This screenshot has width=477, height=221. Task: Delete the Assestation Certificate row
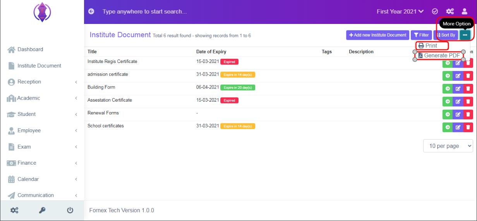(x=468, y=101)
